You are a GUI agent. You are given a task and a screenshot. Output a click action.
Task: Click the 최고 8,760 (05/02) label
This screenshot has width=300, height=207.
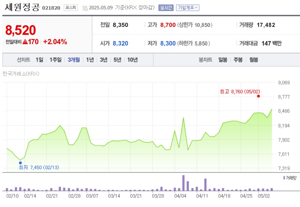(x=240, y=91)
